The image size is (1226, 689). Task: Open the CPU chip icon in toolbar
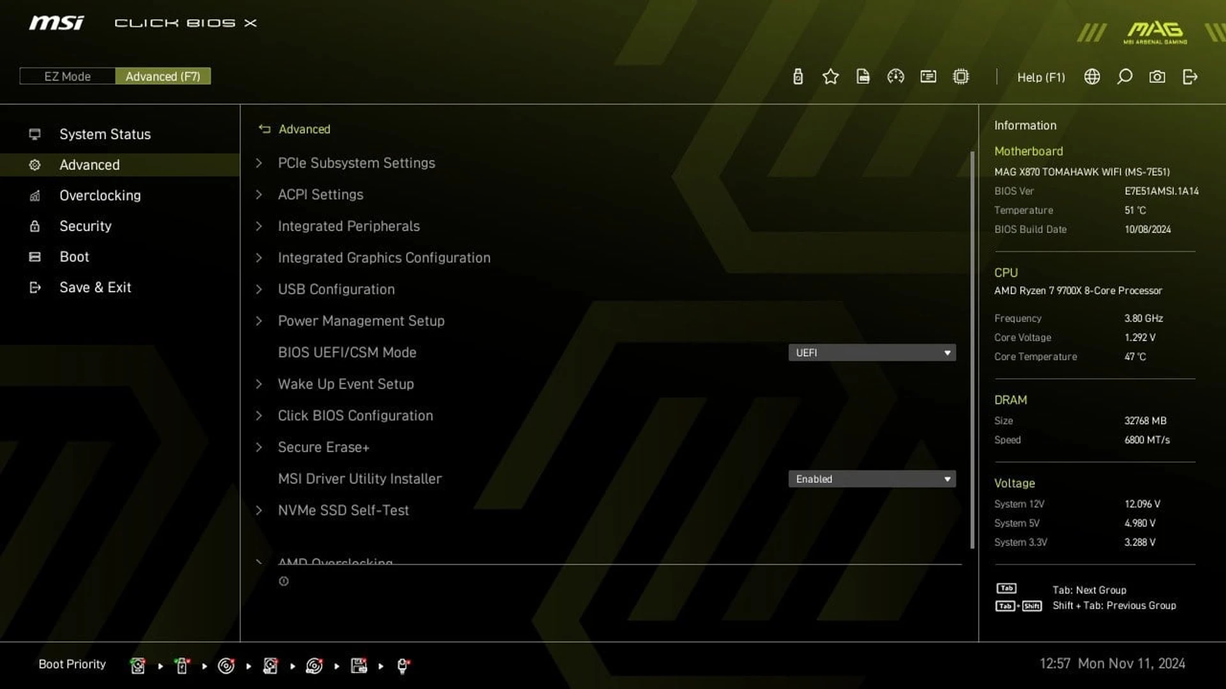pos(960,77)
